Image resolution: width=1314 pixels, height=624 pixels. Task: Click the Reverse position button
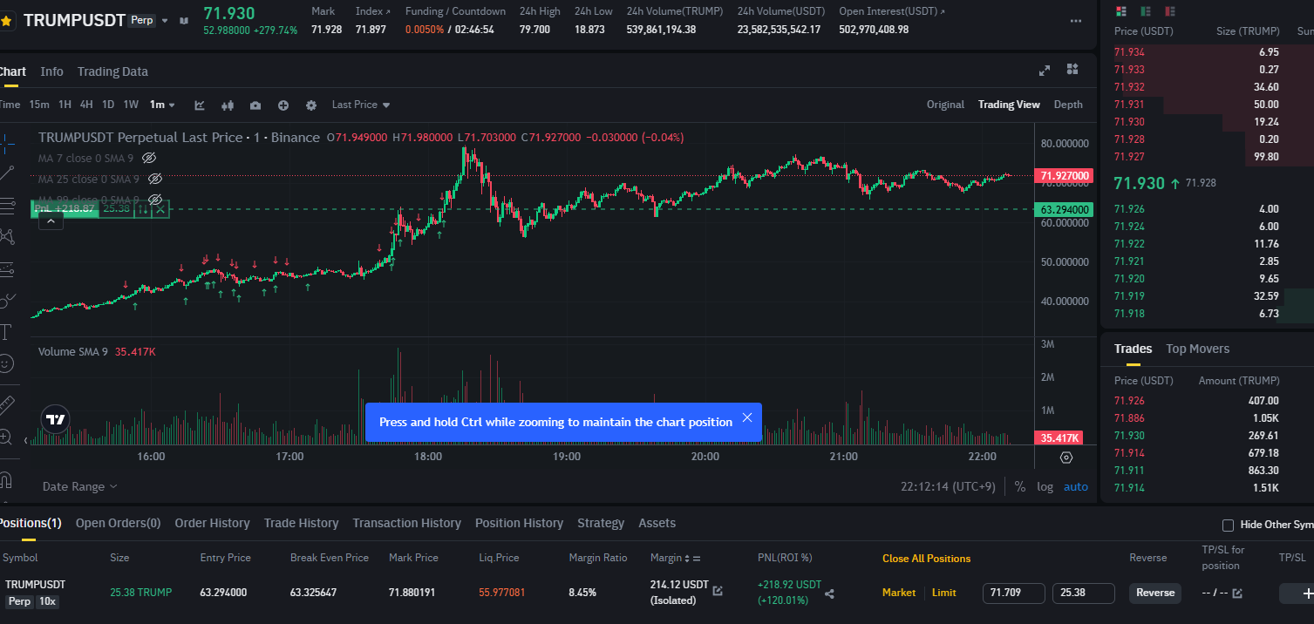point(1155,593)
